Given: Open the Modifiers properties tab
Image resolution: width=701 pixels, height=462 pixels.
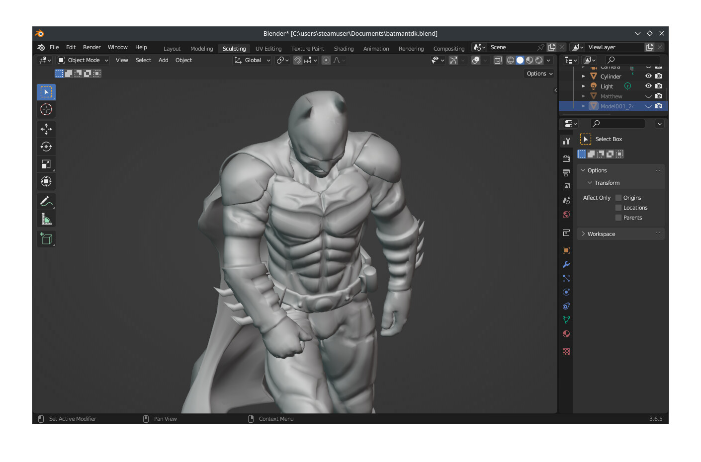Looking at the screenshot, I should click(x=566, y=264).
